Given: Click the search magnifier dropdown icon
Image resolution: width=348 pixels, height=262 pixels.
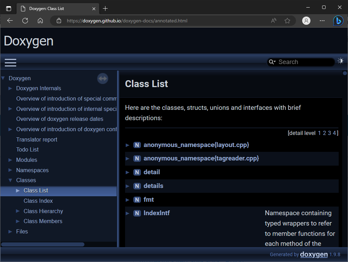Looking at the screenshot, I should [272, 62].
